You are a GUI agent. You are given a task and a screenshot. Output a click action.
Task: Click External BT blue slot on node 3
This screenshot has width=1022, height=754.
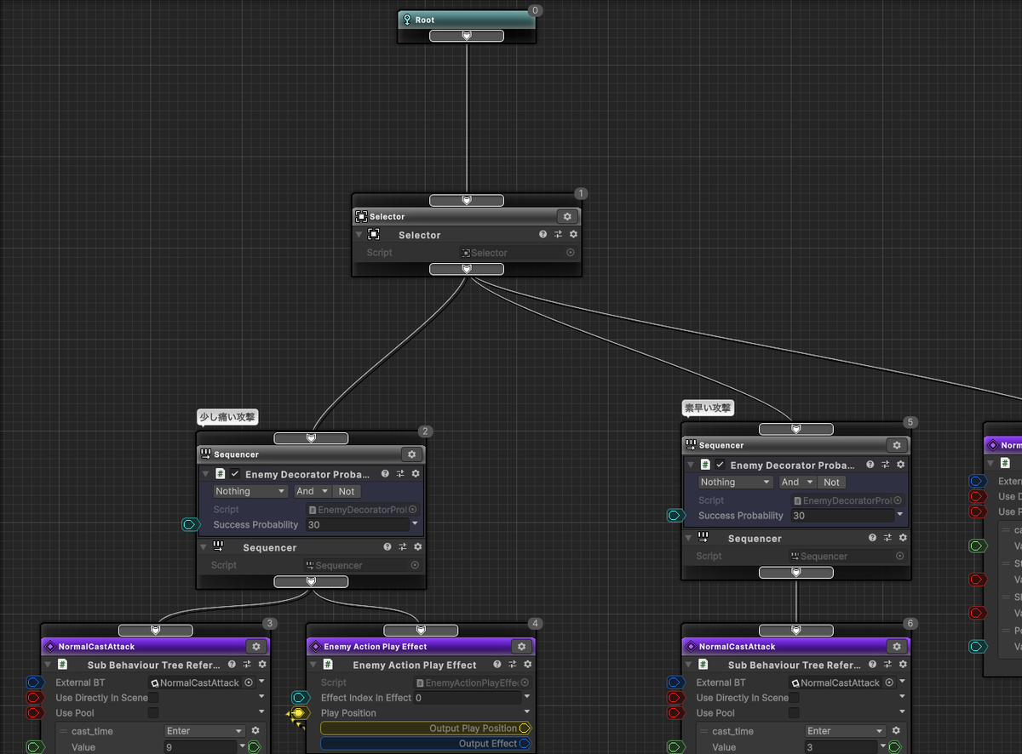(35, 683)
